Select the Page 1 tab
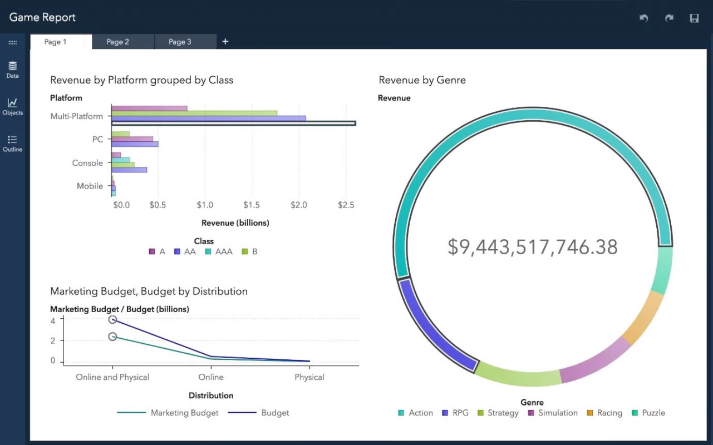The width and height of the screenshot is (713, 445). pos(55,42)
